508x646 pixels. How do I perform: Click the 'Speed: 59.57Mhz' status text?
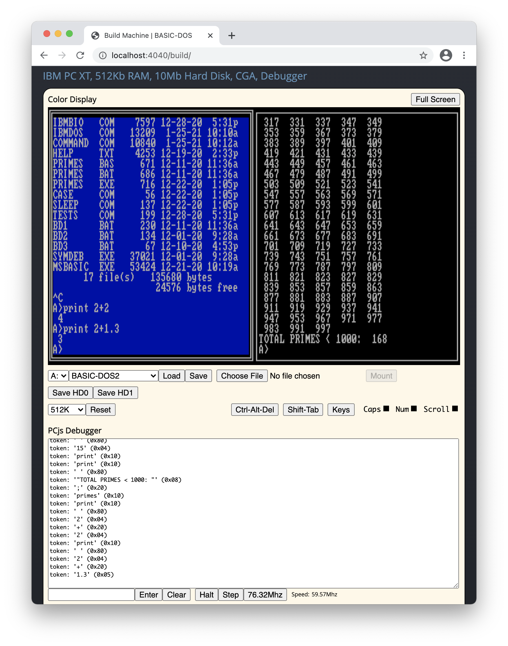coord(314,594)
